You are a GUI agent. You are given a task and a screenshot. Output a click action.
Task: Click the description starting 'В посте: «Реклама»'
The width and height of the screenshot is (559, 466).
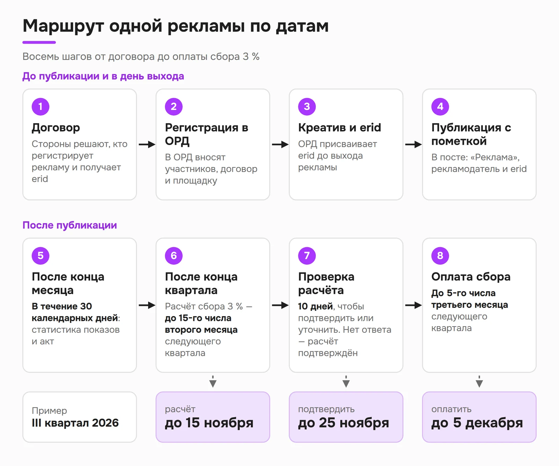479,163
